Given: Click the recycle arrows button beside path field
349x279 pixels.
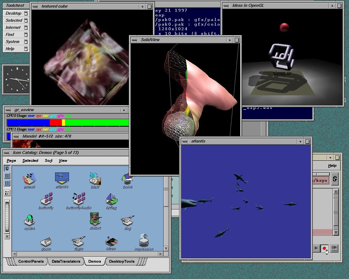Looking at the screenshot, I should (x=335, y=179).
